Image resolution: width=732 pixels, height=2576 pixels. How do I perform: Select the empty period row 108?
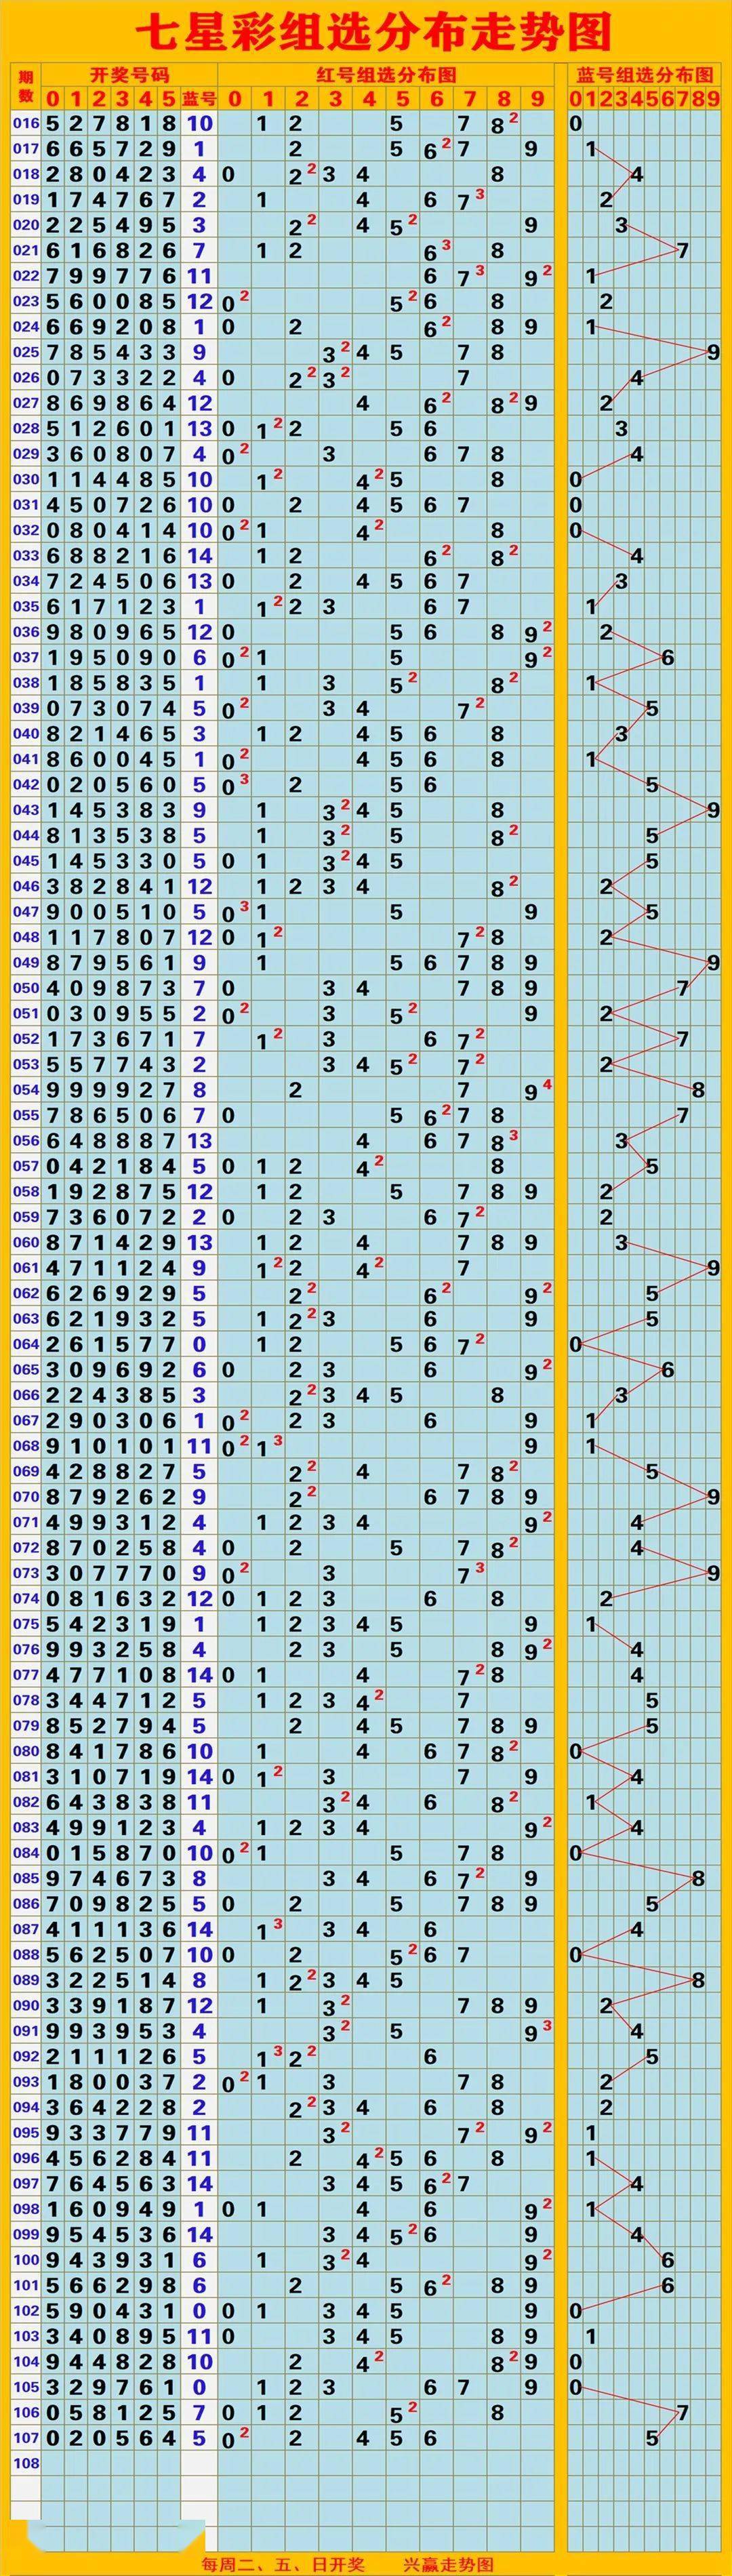pos(26,2463)
